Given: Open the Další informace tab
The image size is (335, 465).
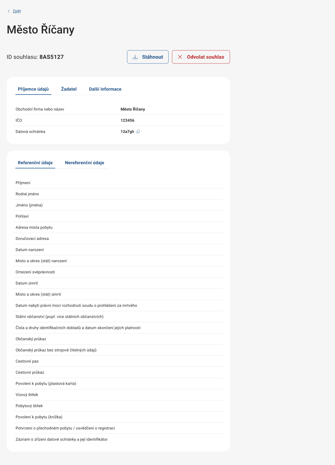Looking at the screenshot, I should coord(105,89).
